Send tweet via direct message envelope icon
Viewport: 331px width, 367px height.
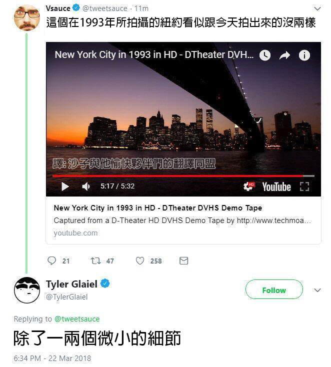point(183,260)
